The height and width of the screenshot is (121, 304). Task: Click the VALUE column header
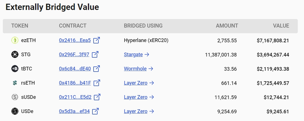281,26
